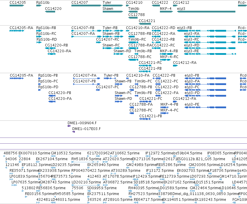Click transcript CG14212-RA
This screenshot has height=204, width=247.
click(185, 63)
